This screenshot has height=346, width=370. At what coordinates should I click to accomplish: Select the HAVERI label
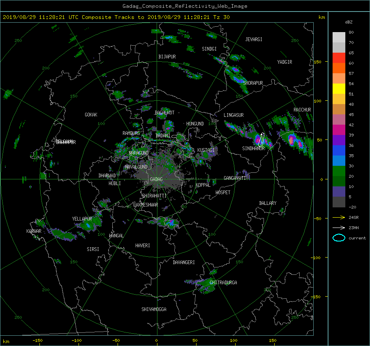[143, 246]
